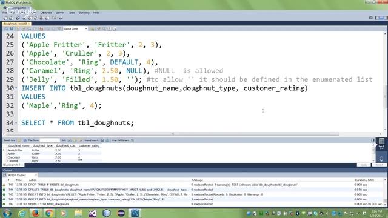The width and height of the screenshot is (388, 218).
Task: Click doughnut_name column header
Action: coord(19,145)
